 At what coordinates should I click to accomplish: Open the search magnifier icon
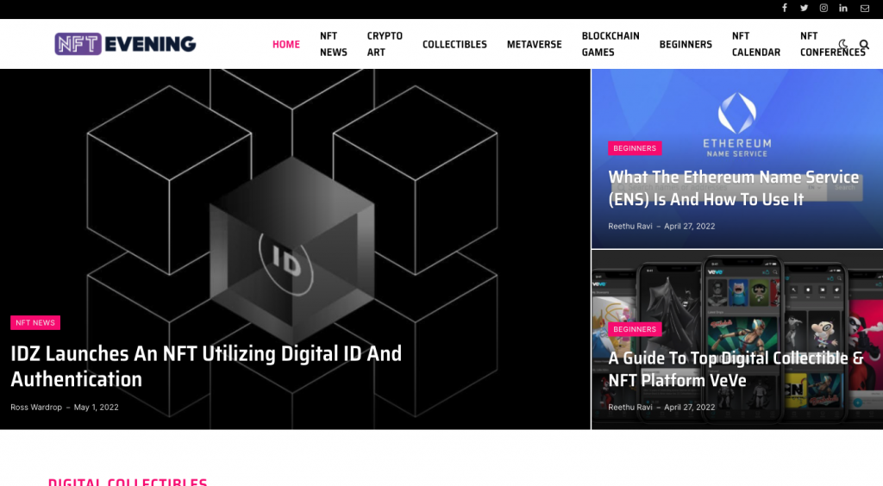point(864,45)
